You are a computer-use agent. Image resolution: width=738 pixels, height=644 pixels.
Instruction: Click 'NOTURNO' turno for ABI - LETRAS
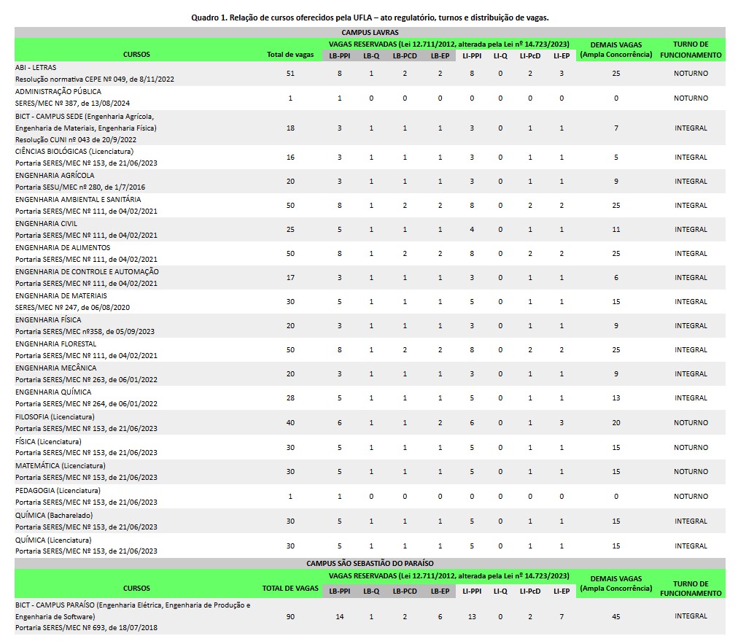point(691,74)
